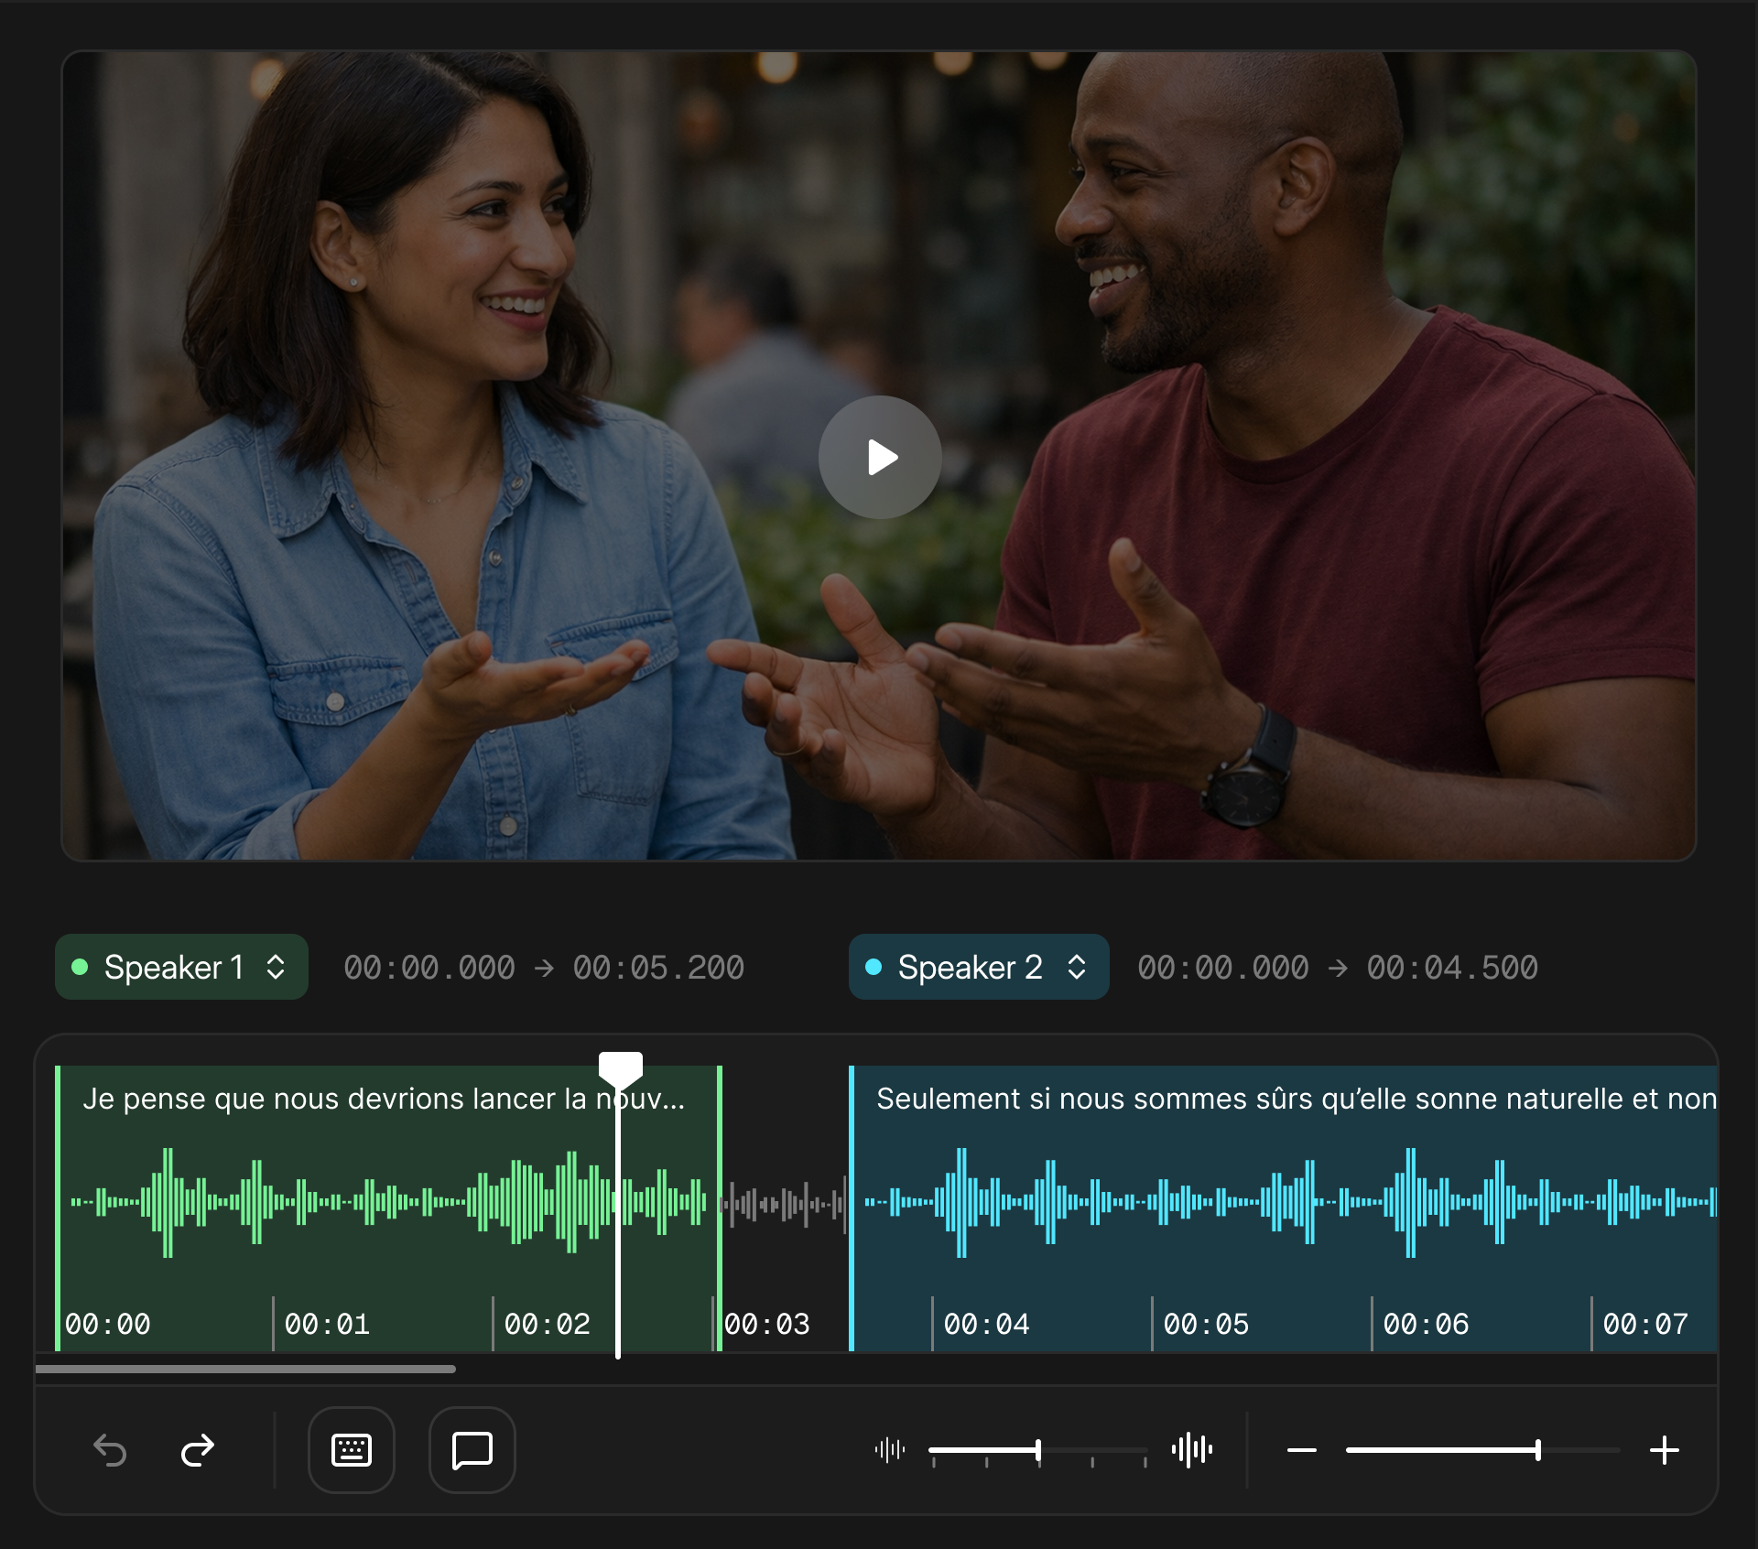This screenshot has height=1549, width=1758.
Task: Click the waveform amplitude slider handle
Action: pyautogui.click(x=1038, y=1450)
